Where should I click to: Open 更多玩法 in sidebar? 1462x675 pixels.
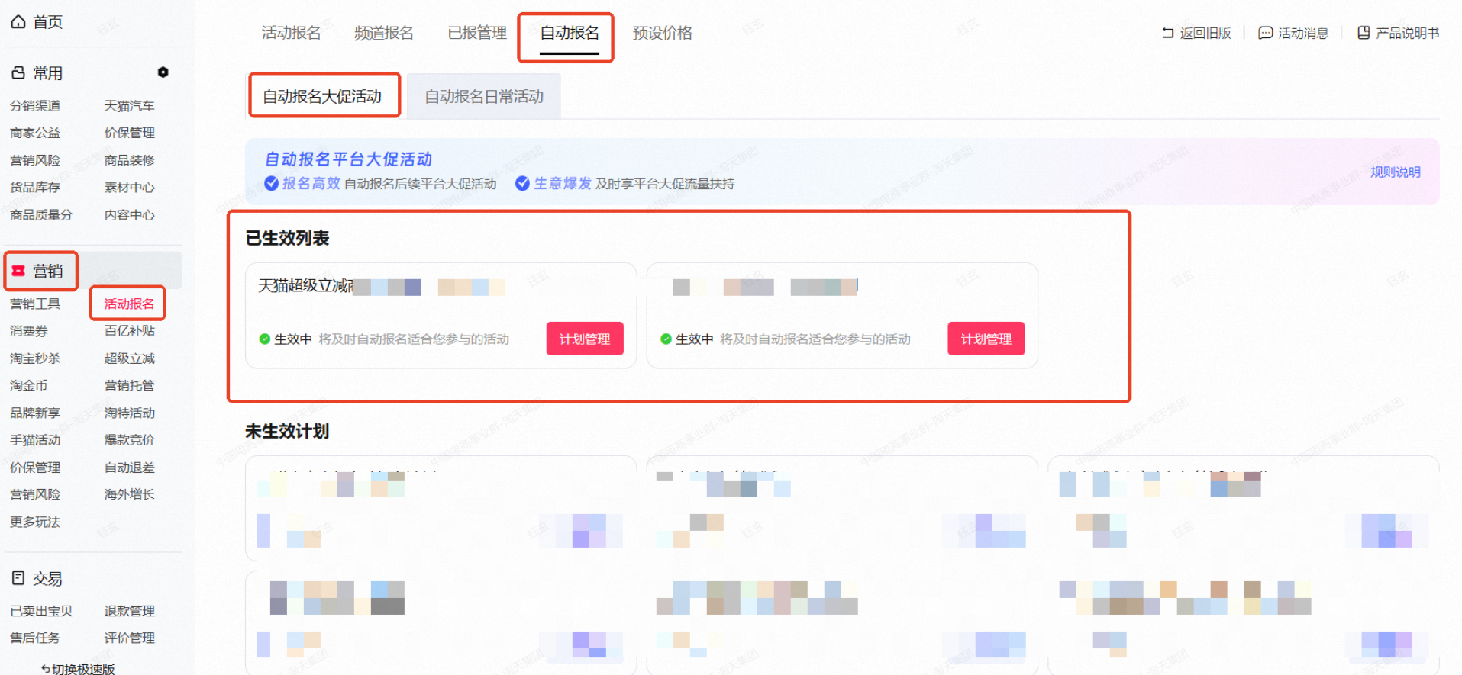click(x=35, y=522)
